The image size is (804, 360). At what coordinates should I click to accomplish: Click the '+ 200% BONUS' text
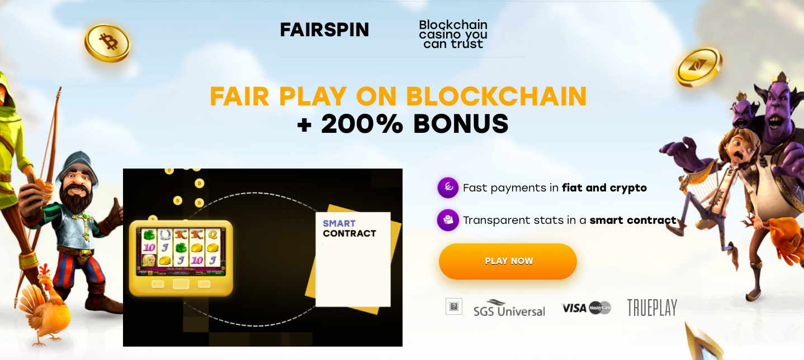coord(403,123)
